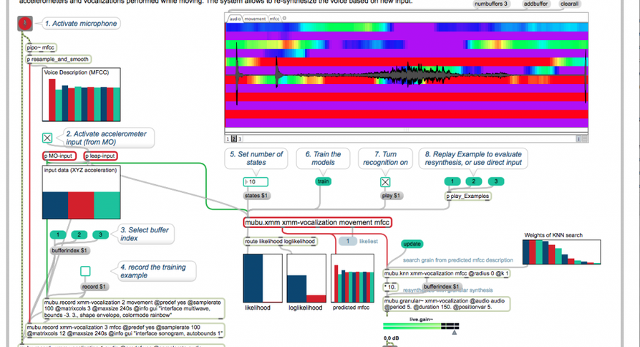The width and height of the screenshot is (640, 347).
Task: Turn recognition toggle off
Action: (x=385, y=182)
